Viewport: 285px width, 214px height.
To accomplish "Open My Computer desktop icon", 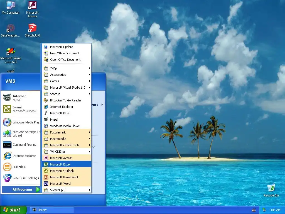I will click(11, 8).
